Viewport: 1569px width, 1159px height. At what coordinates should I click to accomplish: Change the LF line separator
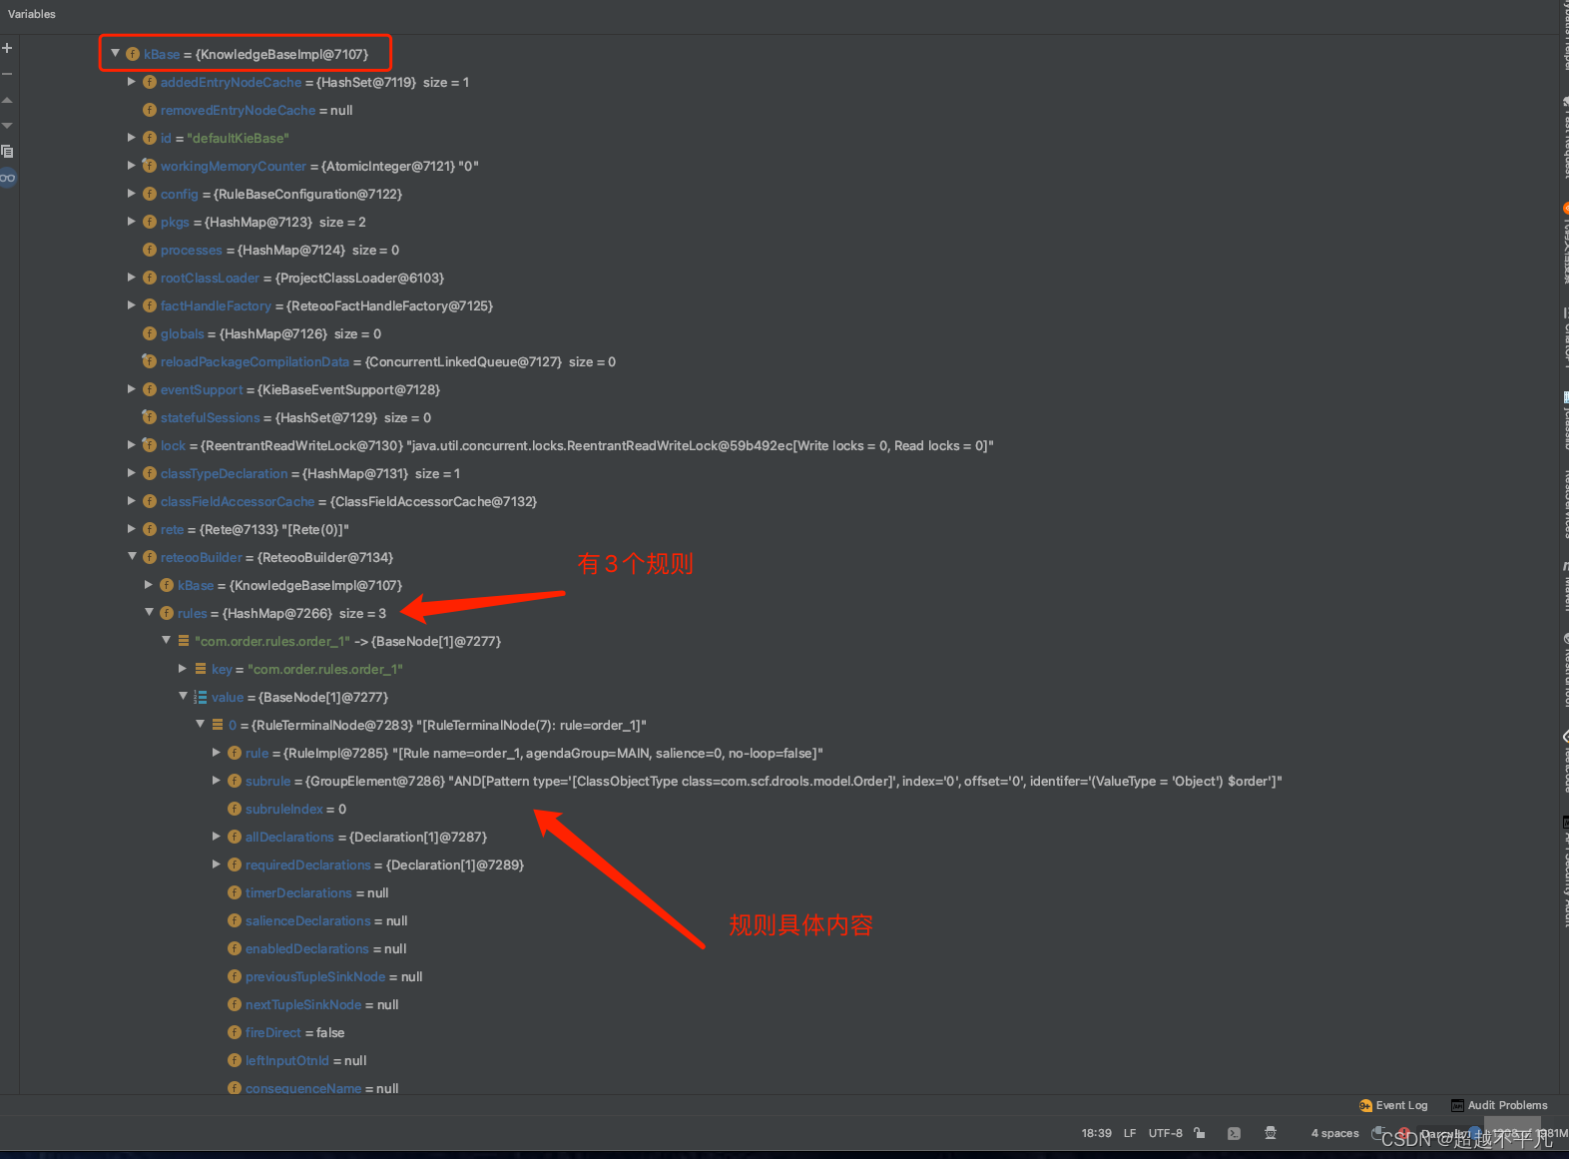1130,1133
